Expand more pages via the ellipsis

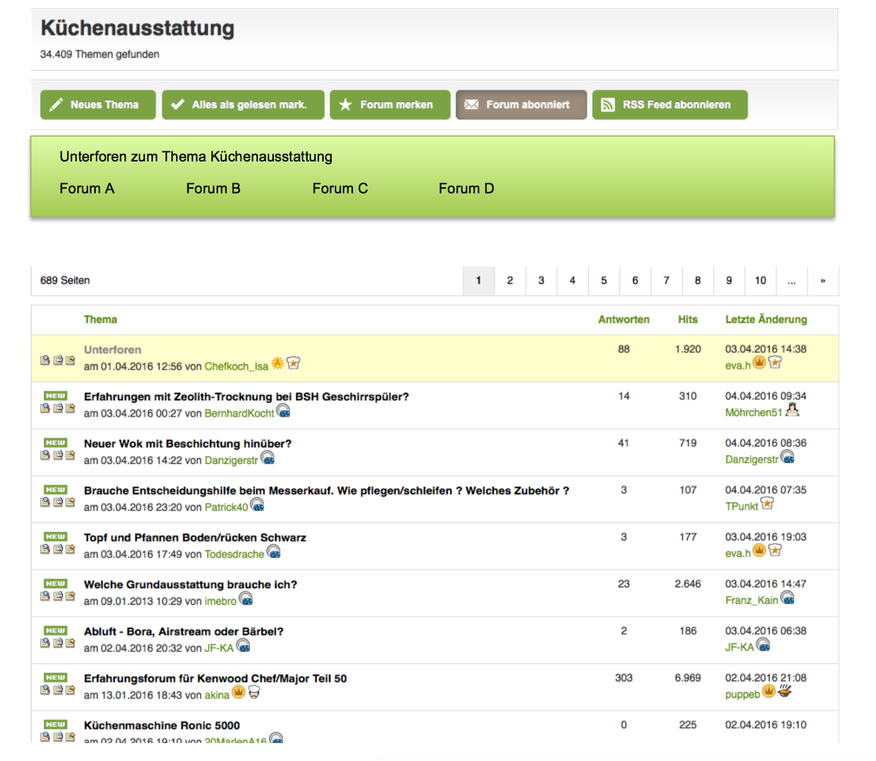[791, 280]
